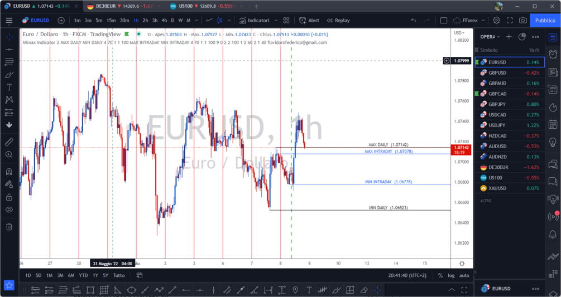Open the indicator templates grid icon

286,21
